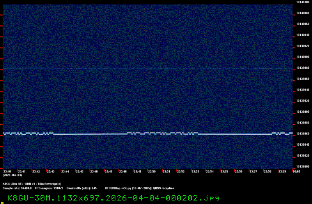Click the 10139880 frequency label
The height and width of the screenshot is (204, 312).
(x=303, y=123)
